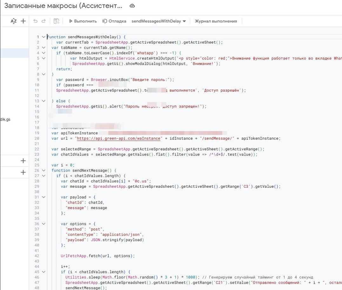
Task: Click the redo arrow icon
Action: [44, 21]
